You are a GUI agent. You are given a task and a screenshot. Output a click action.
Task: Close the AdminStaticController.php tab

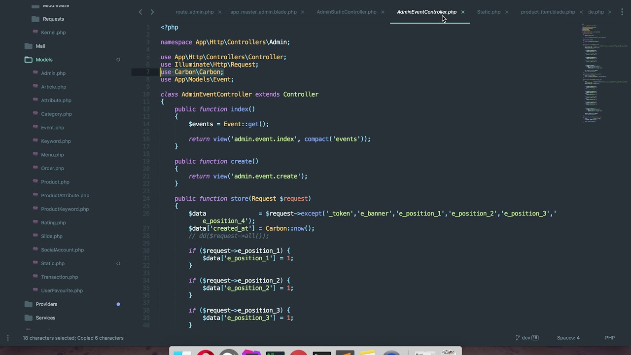[x=383, y=12]
